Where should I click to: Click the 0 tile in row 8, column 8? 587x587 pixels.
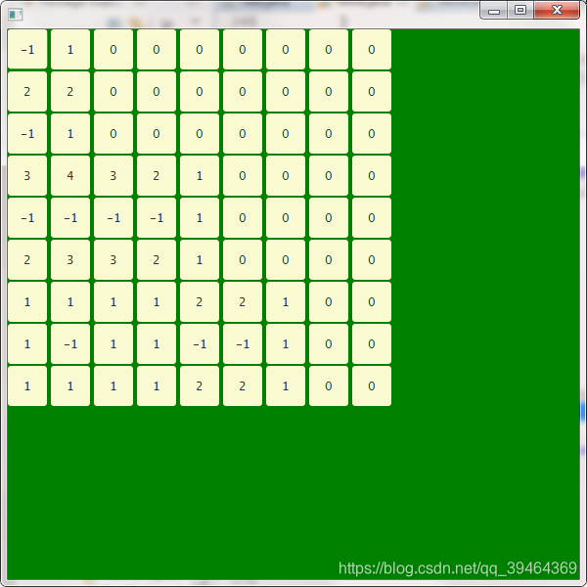coord(329,344)
